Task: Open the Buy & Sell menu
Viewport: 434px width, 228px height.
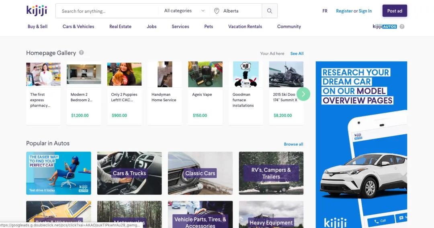Action: coord(37,27)
